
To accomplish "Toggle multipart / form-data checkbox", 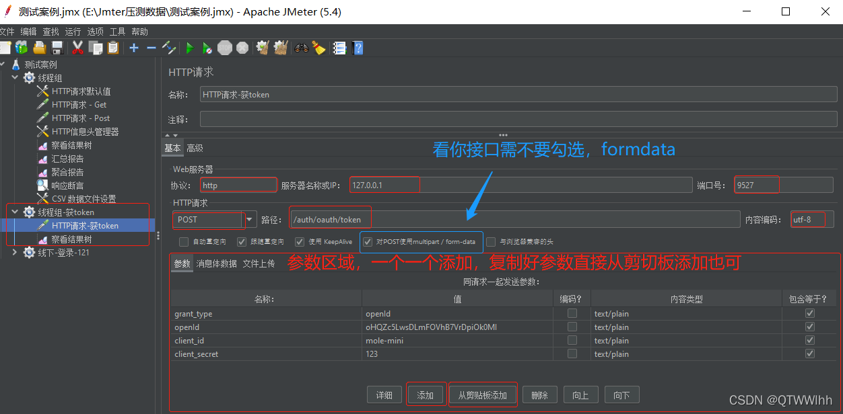I will tap(368, 241).
